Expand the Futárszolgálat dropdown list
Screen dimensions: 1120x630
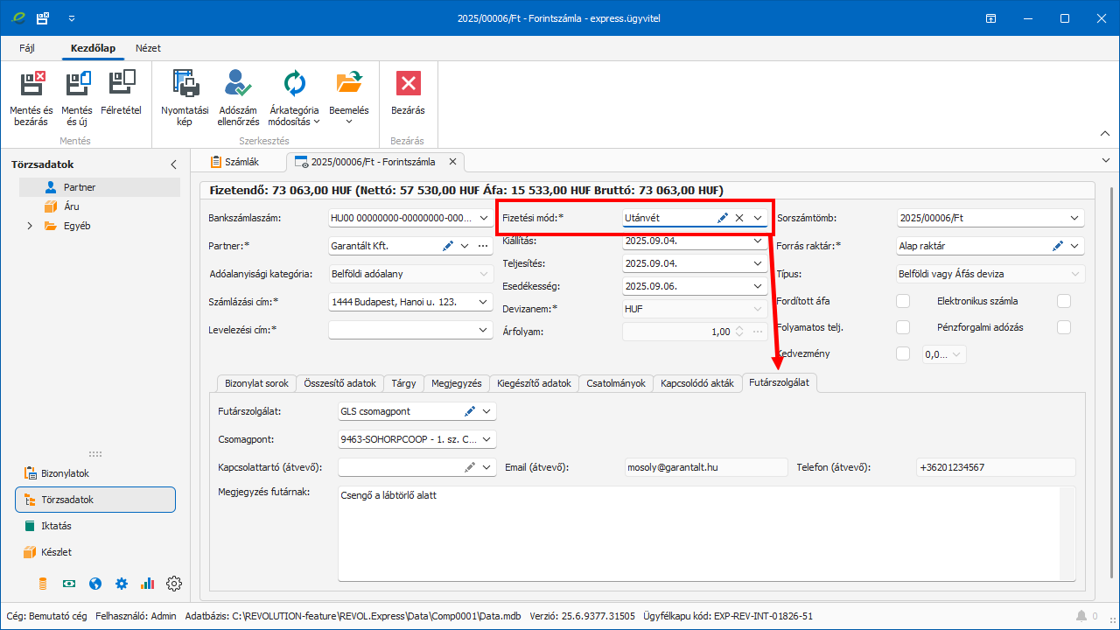pyautogui.click(x=486, y=411)
